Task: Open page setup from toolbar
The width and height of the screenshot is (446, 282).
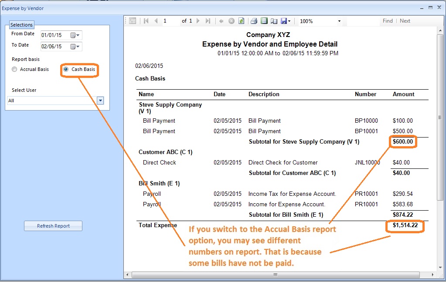Action: tap(274, 21)
